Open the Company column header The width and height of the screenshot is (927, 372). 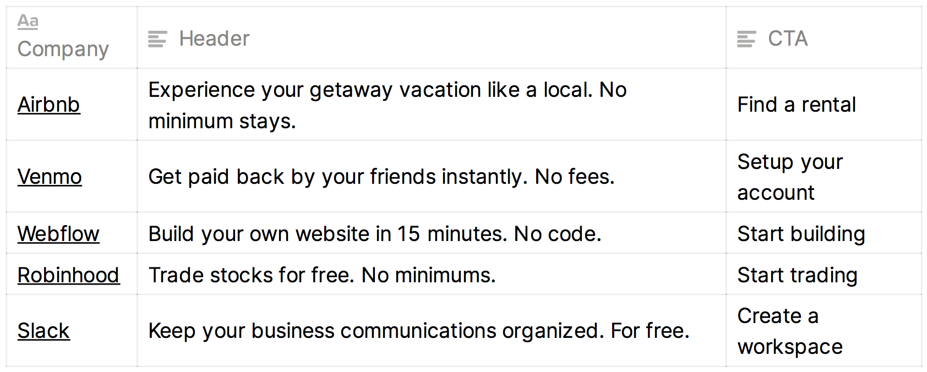(72, 37)
